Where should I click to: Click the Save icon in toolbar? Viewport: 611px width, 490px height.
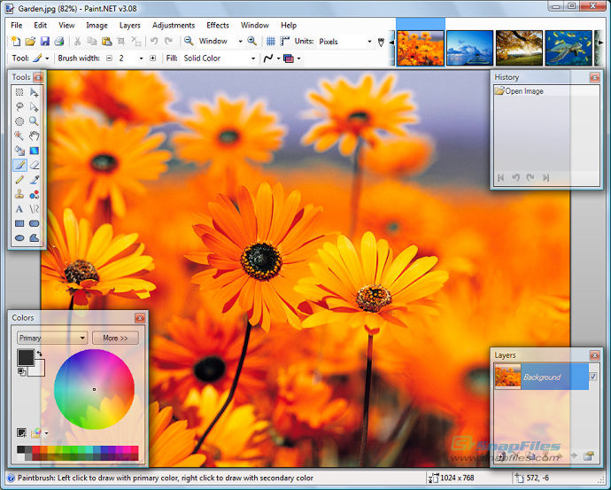coord(44,41)
